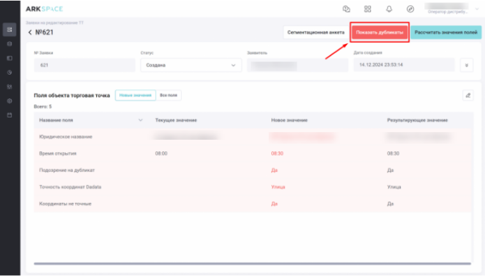Open the notifications bell

389,9
